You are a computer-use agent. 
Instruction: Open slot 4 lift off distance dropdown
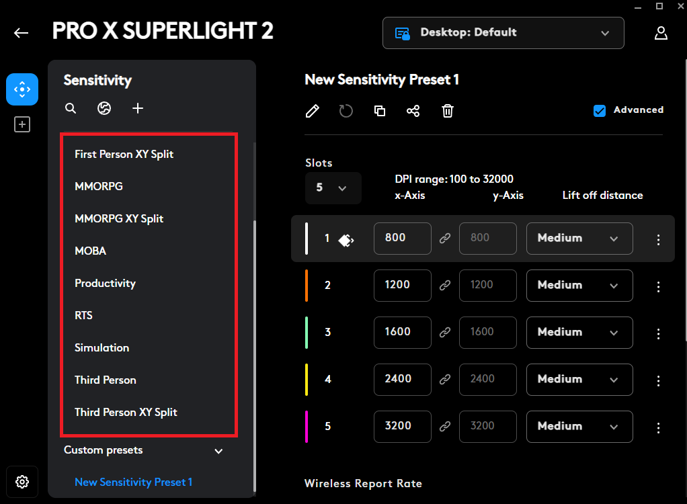579,379
